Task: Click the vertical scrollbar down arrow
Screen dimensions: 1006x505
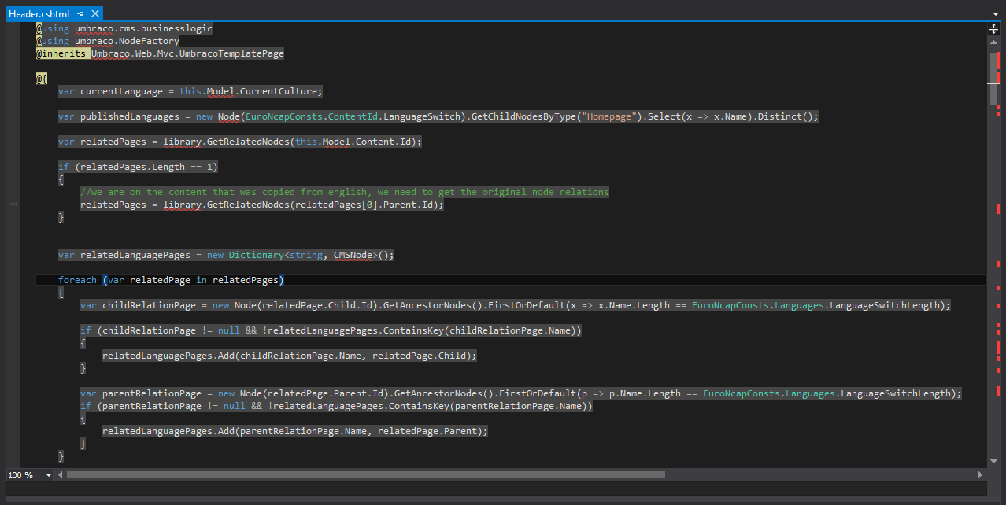Action: [994, 462]
